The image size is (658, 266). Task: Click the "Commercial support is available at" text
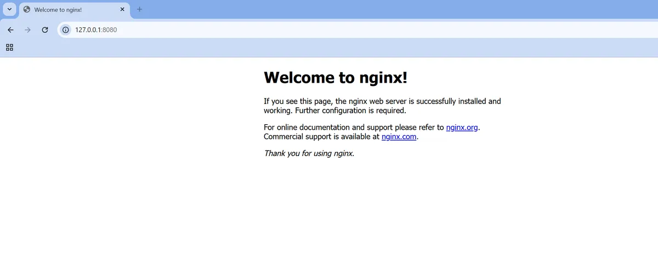pos(322,137)
